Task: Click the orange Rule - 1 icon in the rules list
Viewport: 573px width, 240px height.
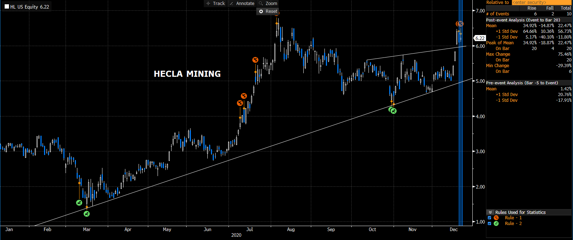Action: [x=496, y=218]
